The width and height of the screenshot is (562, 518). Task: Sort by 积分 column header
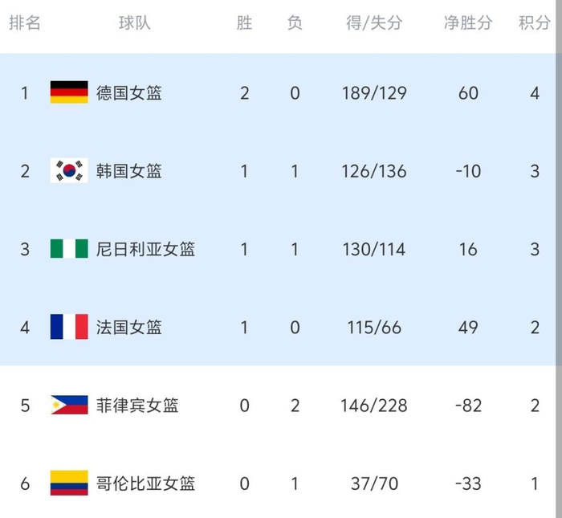pos(535,23)
